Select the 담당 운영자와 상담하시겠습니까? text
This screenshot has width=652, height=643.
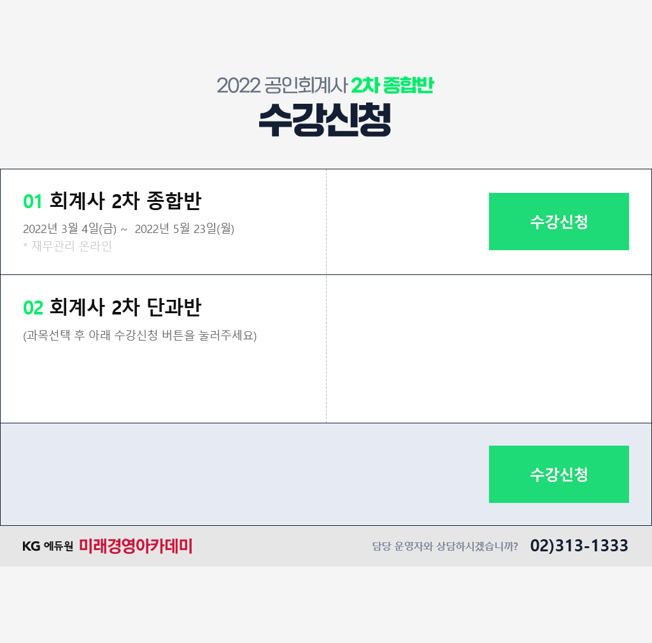445,546
